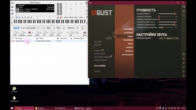The height and width of the screenshot is (110, 196).
Task: Decrease the Bank LSB value with down arrow
Action: tap(64, 29)
